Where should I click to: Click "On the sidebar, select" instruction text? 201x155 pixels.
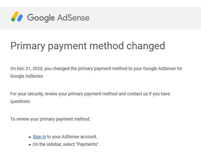(54, 144)
